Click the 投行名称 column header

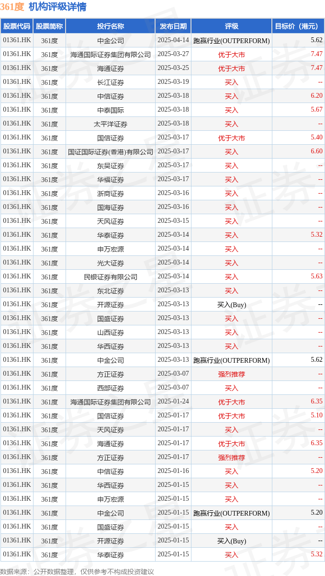(111, 26)
